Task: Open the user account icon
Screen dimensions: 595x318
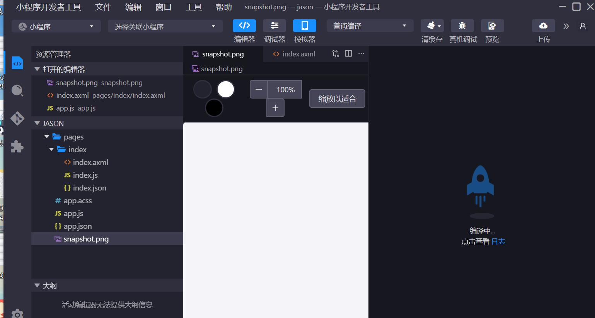Action: point(583,26)
